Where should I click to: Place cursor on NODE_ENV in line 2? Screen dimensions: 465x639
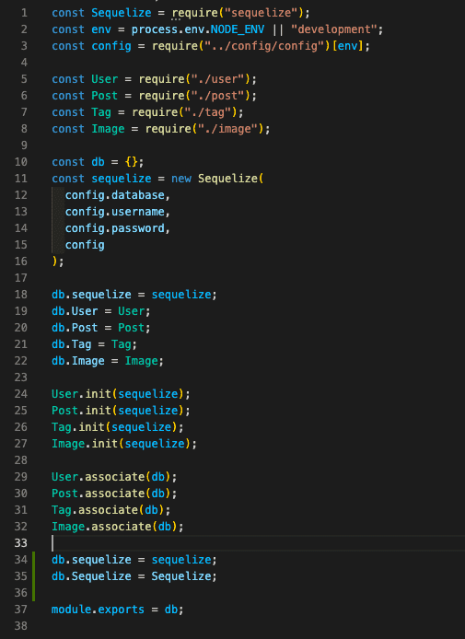point(238,29)
